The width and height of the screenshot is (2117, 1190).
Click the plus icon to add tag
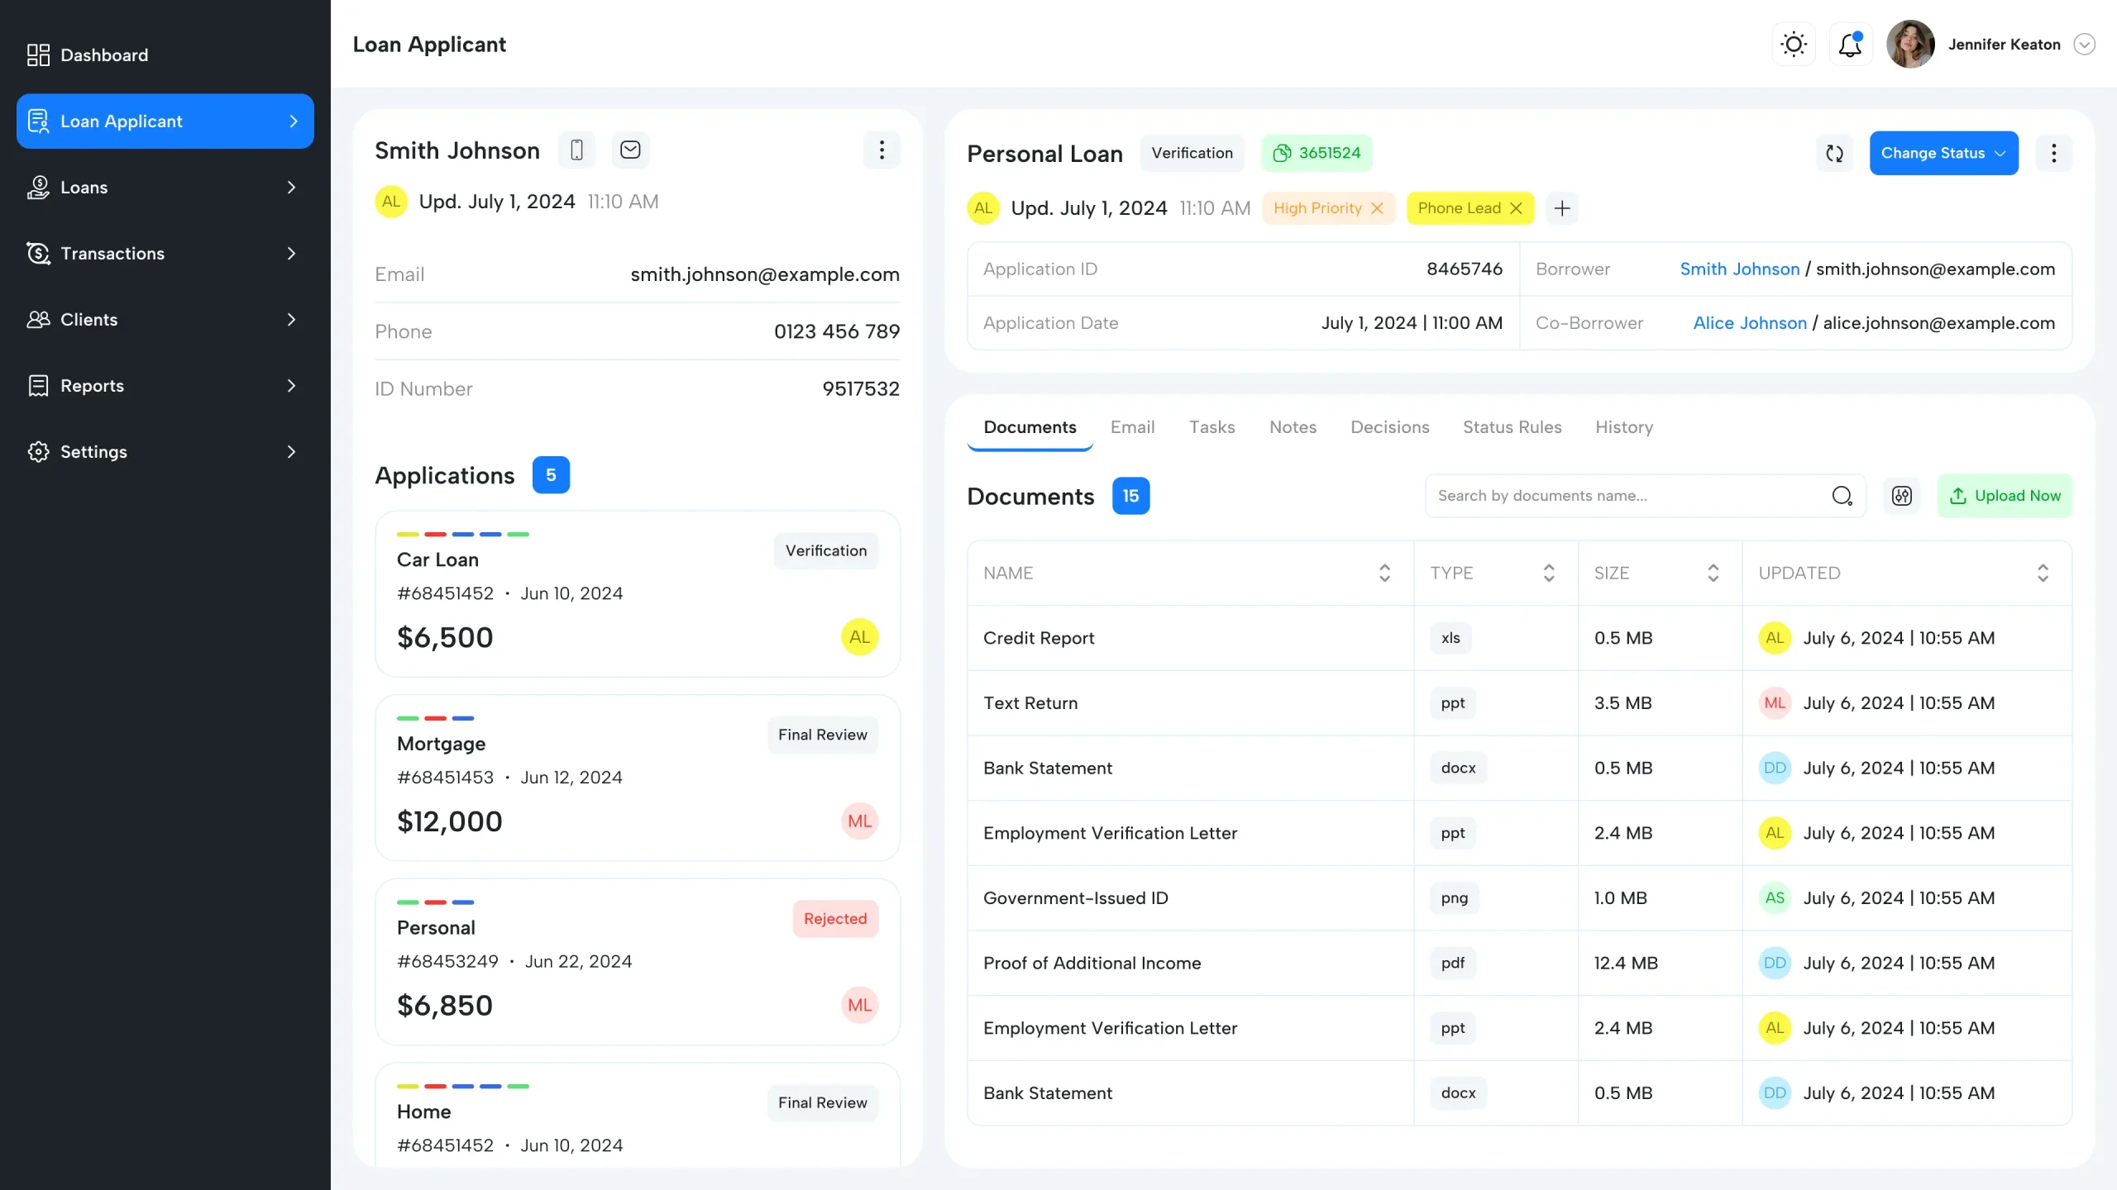click(x=1561, y=208)
